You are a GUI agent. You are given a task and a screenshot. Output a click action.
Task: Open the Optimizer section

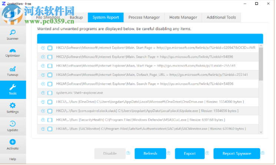pyautogui.click(x=13, y=54)
